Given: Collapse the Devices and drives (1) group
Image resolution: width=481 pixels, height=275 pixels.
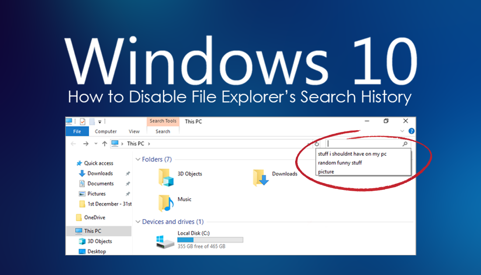Looking at the screenshot, I should 138,222.
